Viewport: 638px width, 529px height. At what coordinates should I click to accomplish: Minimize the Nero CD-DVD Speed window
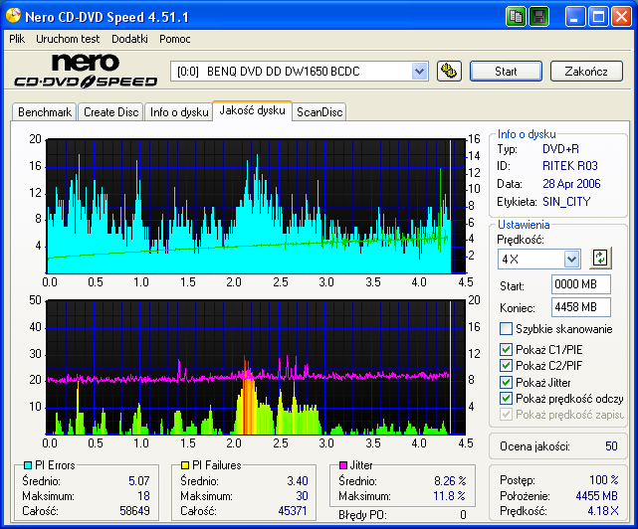pyautogui.click(x=575, y=17)
